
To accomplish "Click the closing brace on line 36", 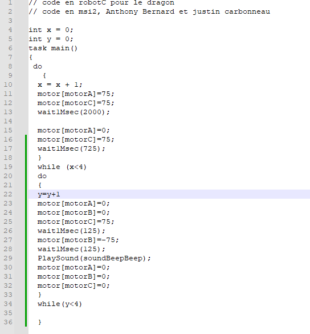I will click(x=40, y=322).
